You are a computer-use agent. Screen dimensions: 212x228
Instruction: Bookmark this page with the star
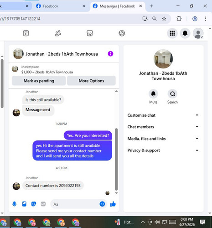164,19
